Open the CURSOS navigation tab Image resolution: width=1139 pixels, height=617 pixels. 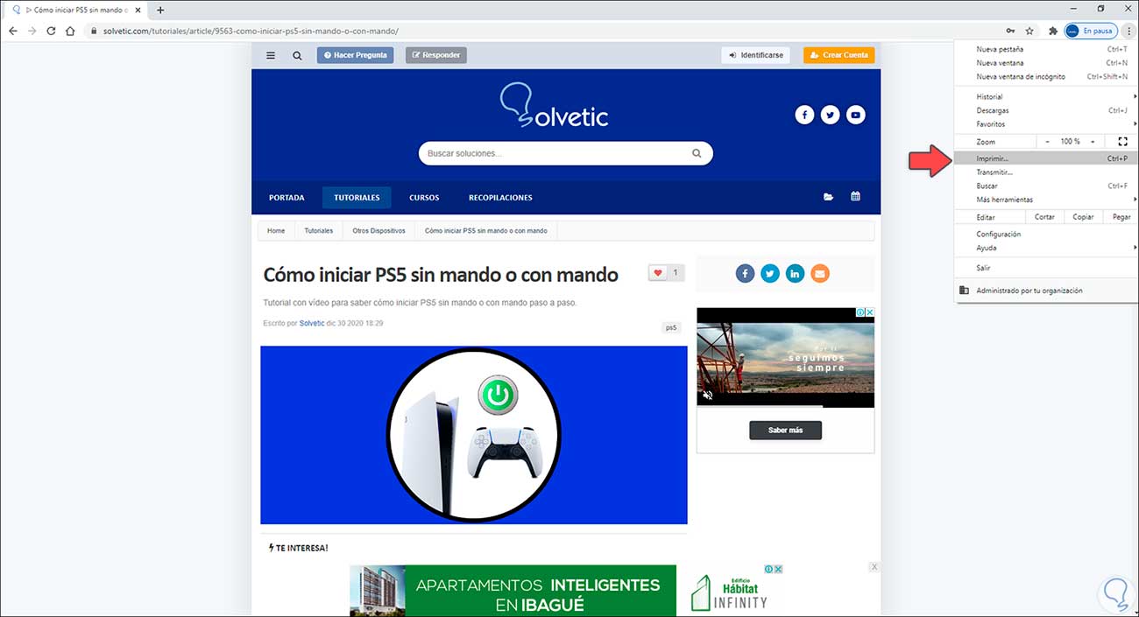(424, 198)
